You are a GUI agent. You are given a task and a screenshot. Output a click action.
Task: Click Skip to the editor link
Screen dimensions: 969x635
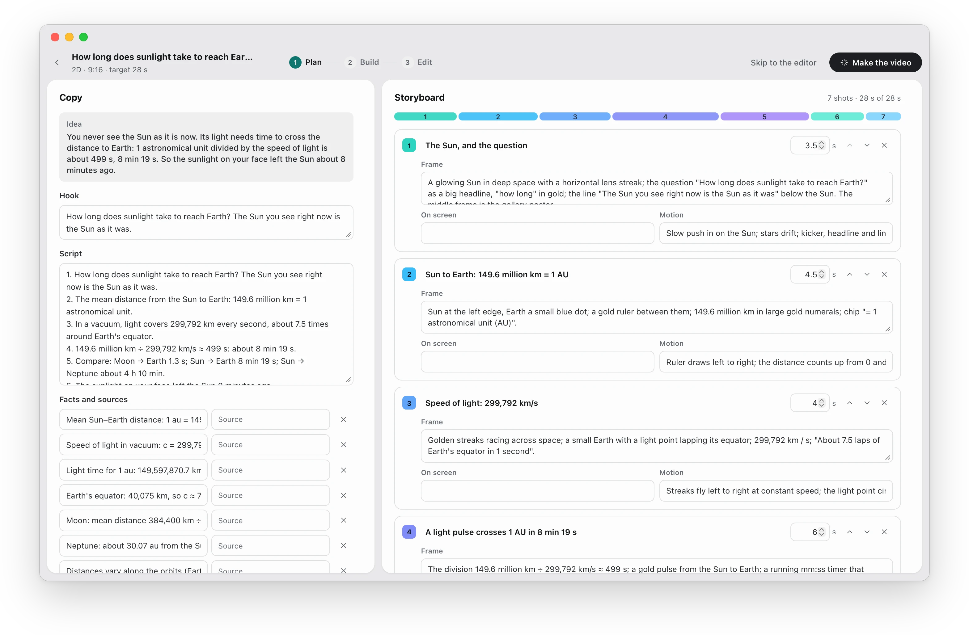click(x=783, y=63)
